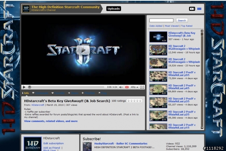Open NGAfreeagain v Whiplash 12,546 views link
This screenshot has height=151, width=226.
pyautogui.click(x=184, y=47)
